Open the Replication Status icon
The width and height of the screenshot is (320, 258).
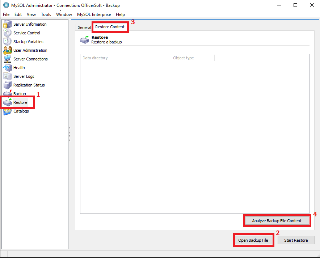point(8,85)
